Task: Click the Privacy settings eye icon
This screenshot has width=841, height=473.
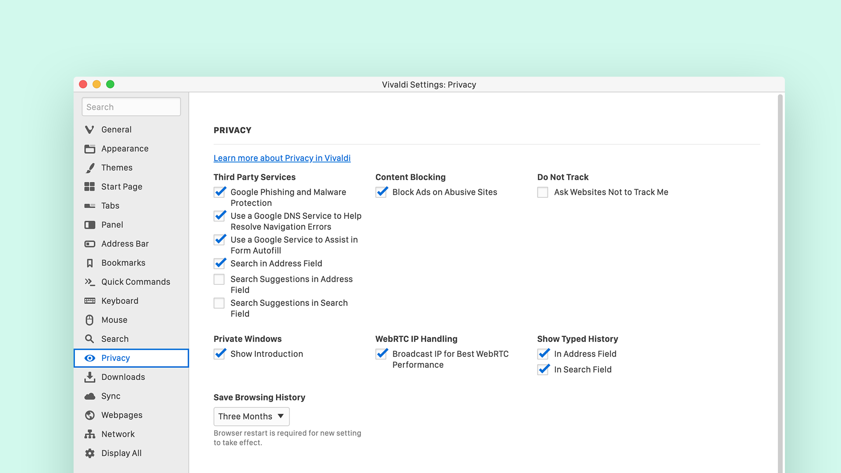Action: (x=89, y=358)
